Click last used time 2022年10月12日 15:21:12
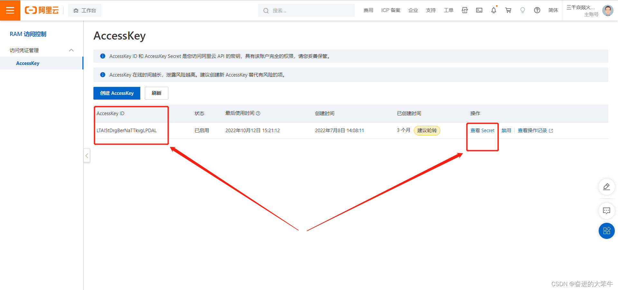Image resolution: width=618 pixels, height=290 pixels. (253, 131)
